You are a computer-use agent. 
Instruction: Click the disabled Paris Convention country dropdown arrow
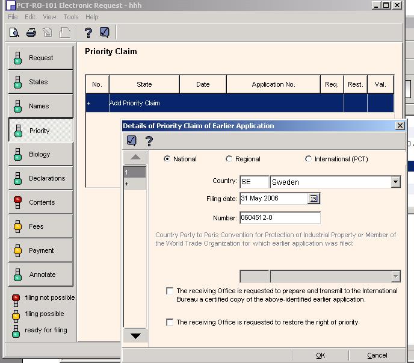coord(395,276)
